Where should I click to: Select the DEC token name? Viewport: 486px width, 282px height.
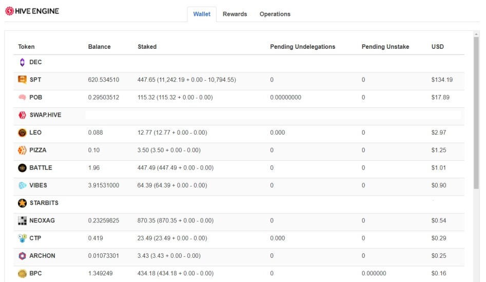click(x=35, y=62)
